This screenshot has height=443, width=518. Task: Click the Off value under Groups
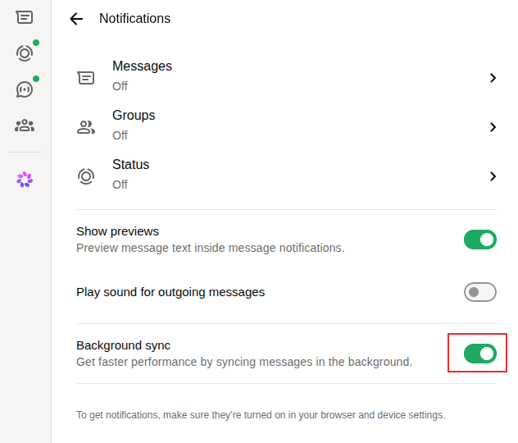120,135
